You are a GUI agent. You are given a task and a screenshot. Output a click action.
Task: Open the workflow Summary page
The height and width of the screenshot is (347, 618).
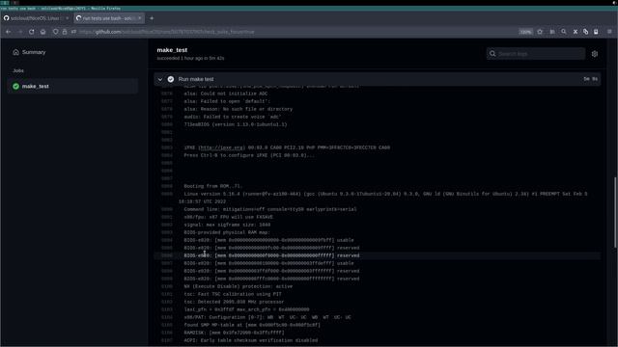tap(34, 52)
